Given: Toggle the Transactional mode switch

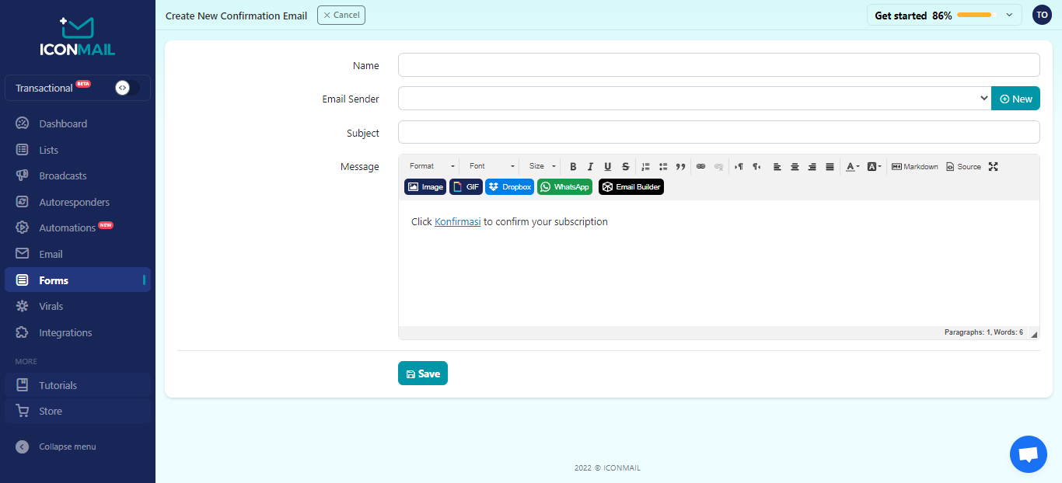Looking at the screenshot, I should (x=127, y=88).
